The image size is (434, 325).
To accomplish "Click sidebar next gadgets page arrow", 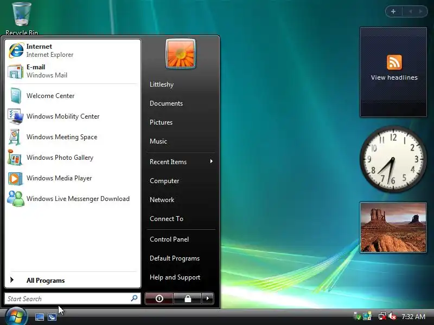I will (x=421, y=11).
